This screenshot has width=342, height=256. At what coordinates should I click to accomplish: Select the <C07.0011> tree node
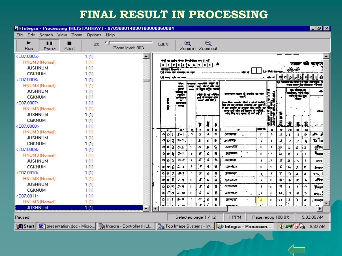(27, 196)
